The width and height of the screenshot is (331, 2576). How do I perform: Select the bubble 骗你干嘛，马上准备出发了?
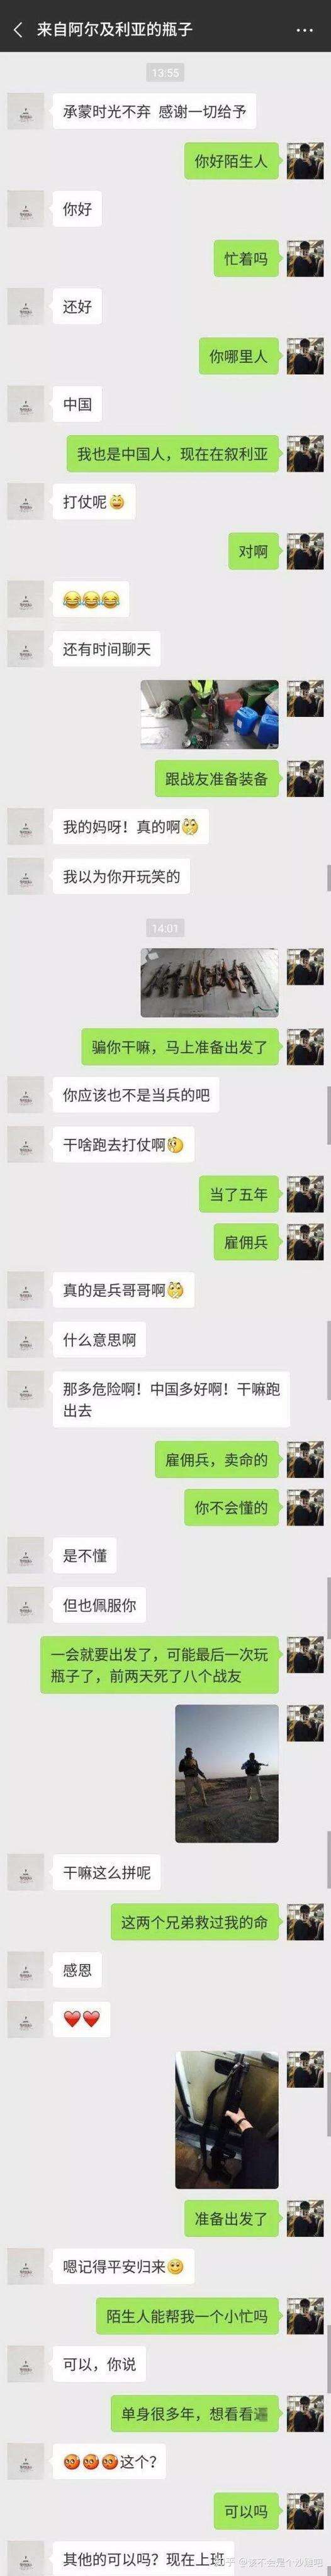click(x=180, y=1046)
